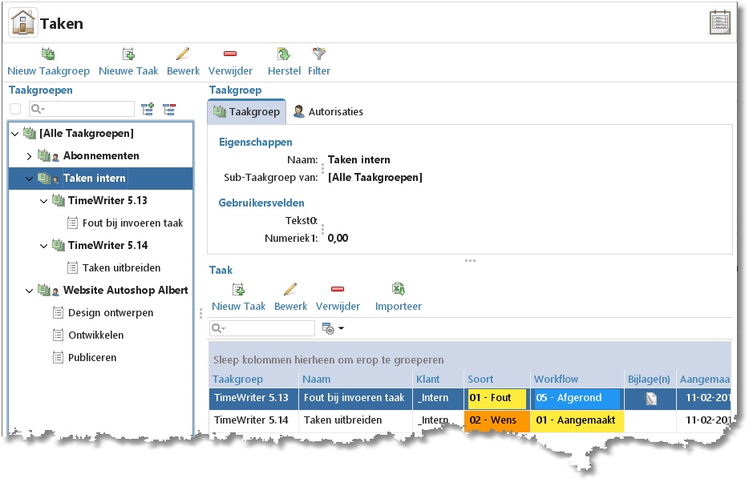The width and height of the screenshot is (749, 482).
Task: Click the Herstel restore icon
Action: pyautogui.click(x=284, y=54)
